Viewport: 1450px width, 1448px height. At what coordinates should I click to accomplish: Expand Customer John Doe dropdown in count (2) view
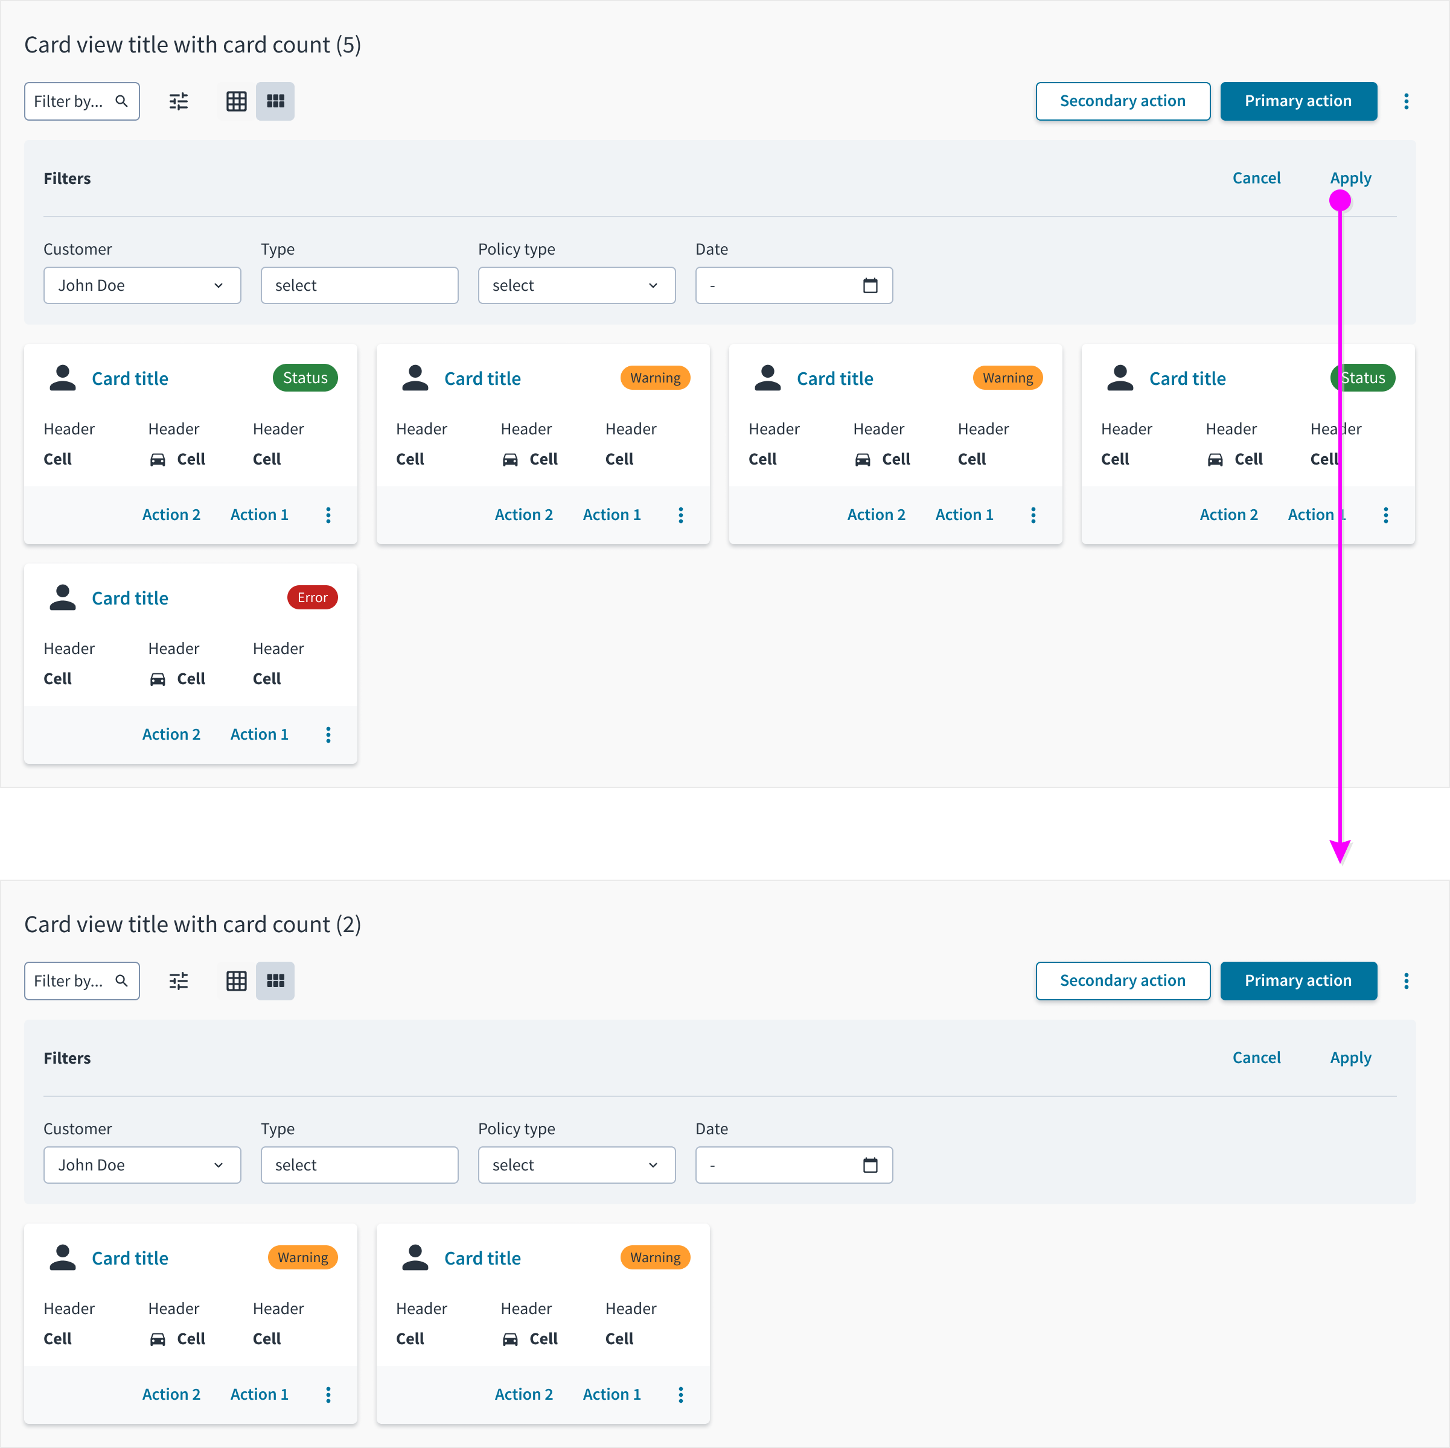tap(142, 1164)
